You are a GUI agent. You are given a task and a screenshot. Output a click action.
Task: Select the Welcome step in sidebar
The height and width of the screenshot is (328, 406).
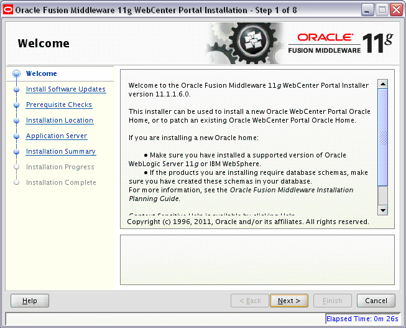point(42,73)
